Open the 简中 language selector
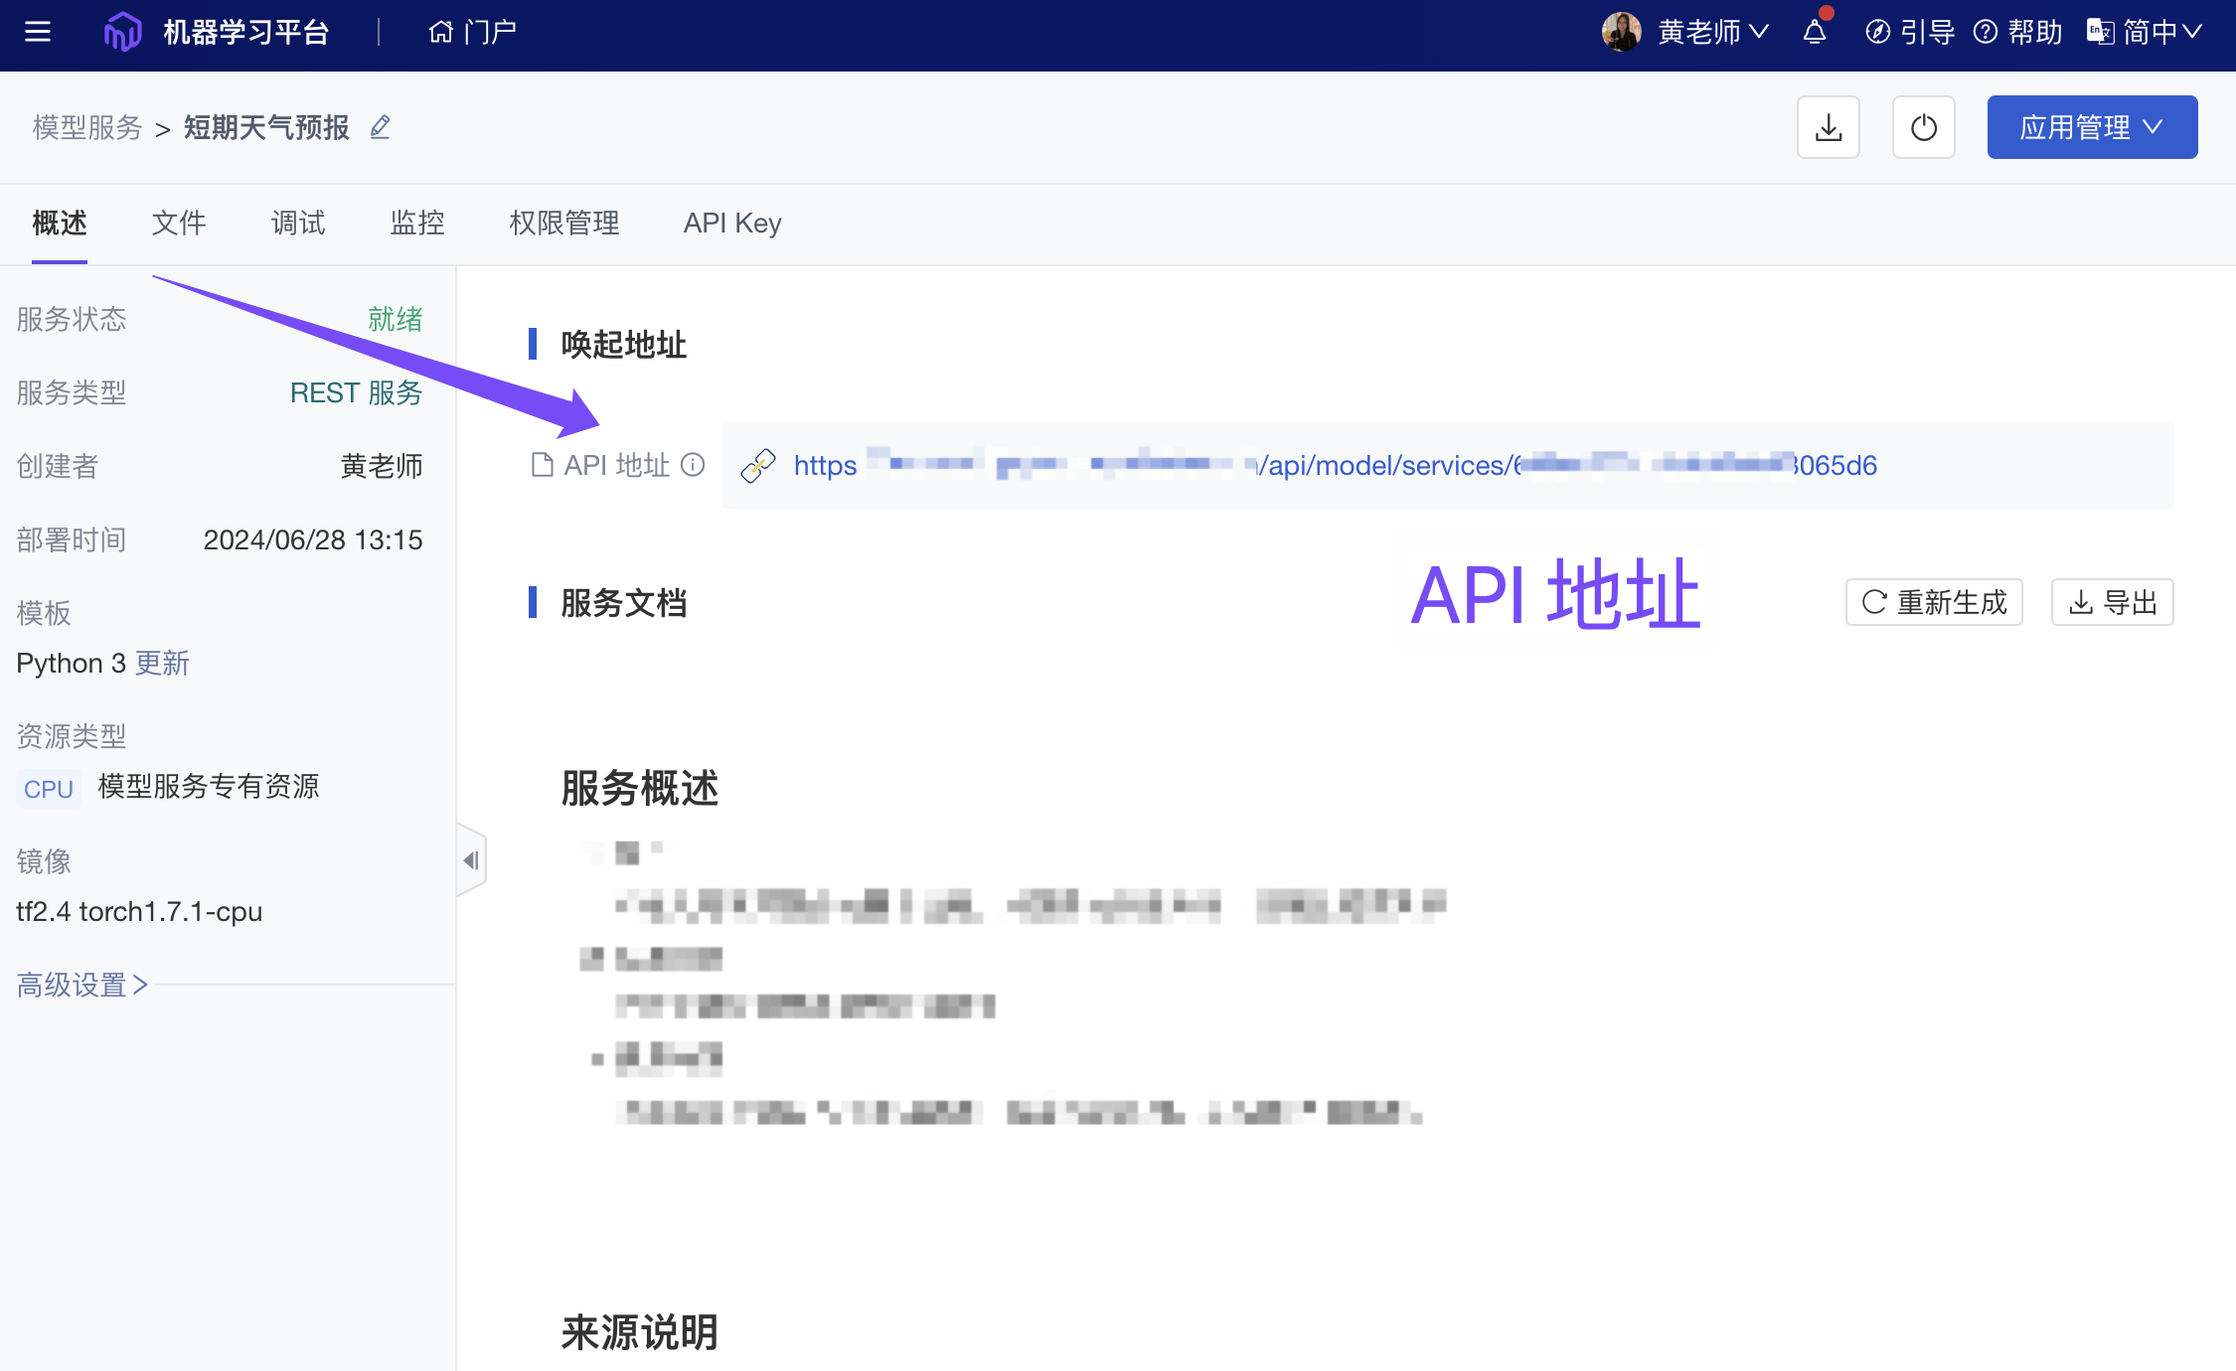Viewport: 2236px width, 1371px height. click(x=2145, y=32)
